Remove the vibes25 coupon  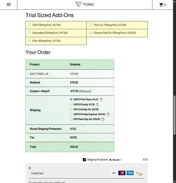pyautogui.click(x=85, y=91)
